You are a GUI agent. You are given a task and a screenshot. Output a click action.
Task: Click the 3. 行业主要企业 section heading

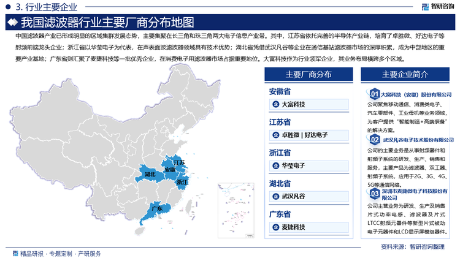click(47, 7)
